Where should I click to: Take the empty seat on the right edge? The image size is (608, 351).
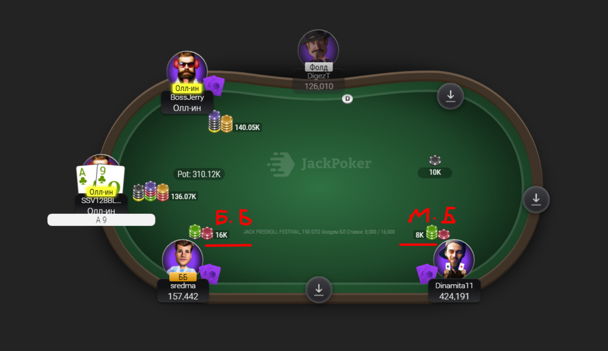tap(536, 200)
